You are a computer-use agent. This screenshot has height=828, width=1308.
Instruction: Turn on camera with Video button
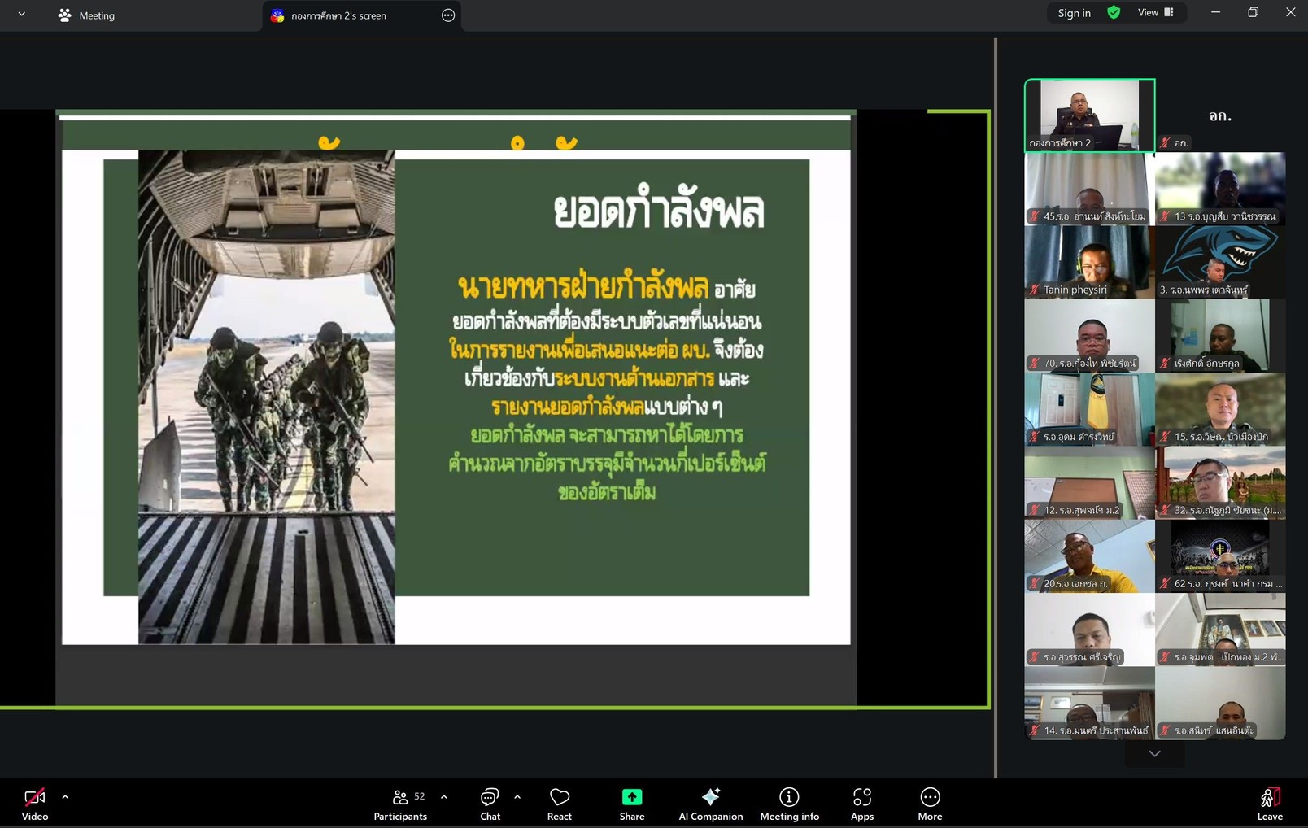[x=34, y=803]
